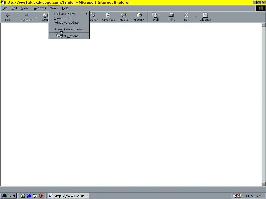The width and height of the screenshot is (266, 199).
Task: Launch the first quick launch notepad-style icon
Action: (x=23, y=196)
